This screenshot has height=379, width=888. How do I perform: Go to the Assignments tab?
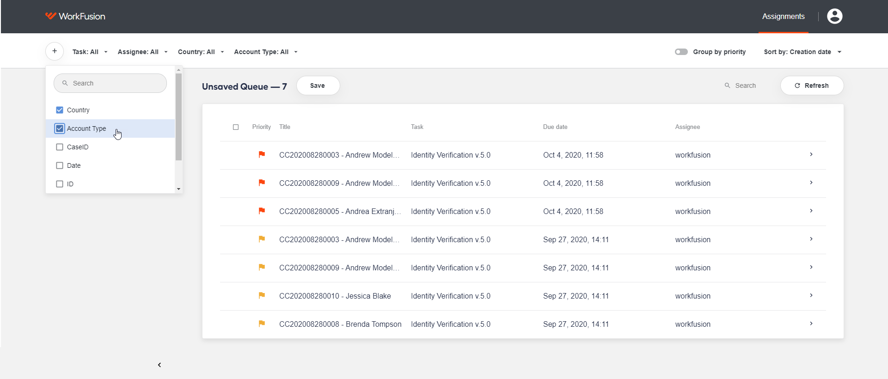[784, 17]
